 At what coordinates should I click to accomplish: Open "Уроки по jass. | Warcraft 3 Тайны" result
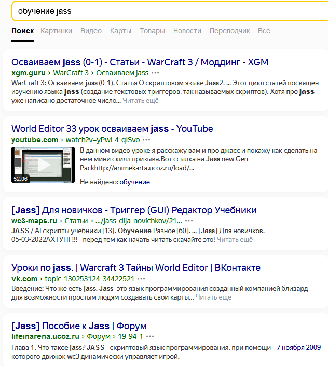(136, 268)
